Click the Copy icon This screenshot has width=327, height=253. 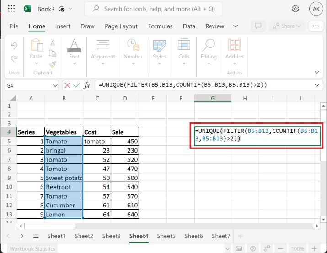click(52, 53)
